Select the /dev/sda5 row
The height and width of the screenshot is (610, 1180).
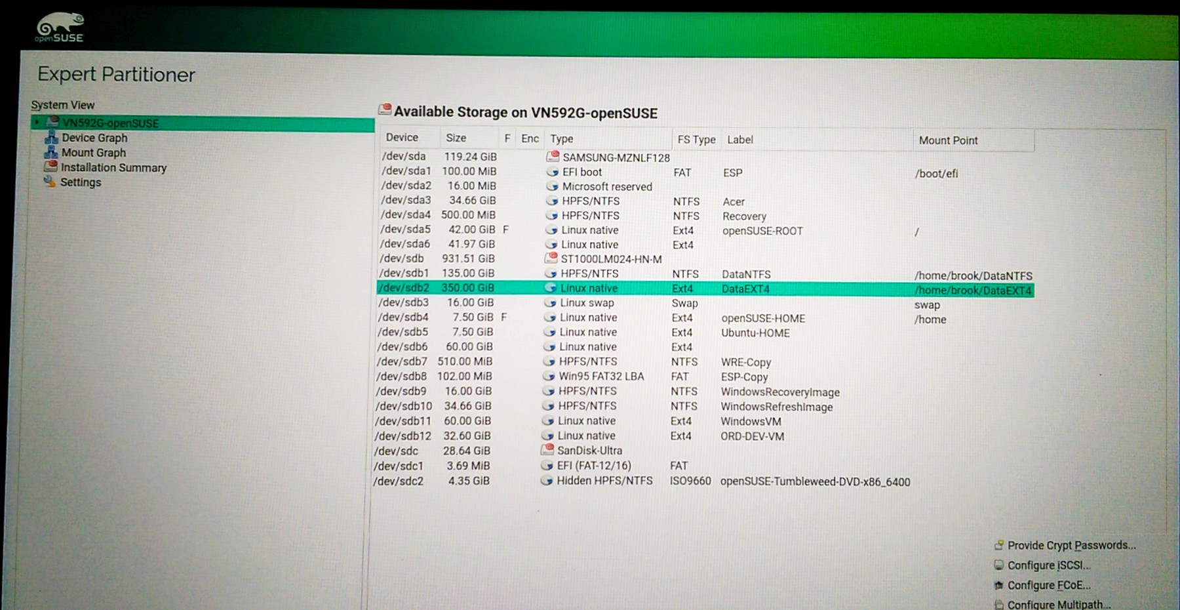[x=707, y=230]
